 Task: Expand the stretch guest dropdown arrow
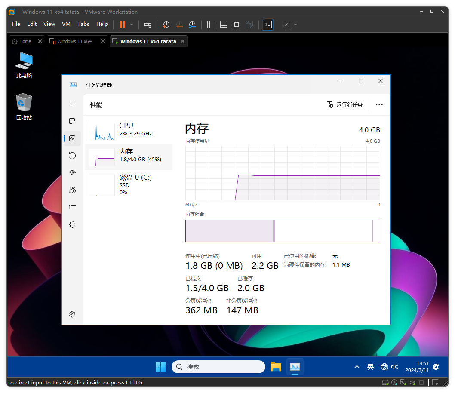(295, 25)
